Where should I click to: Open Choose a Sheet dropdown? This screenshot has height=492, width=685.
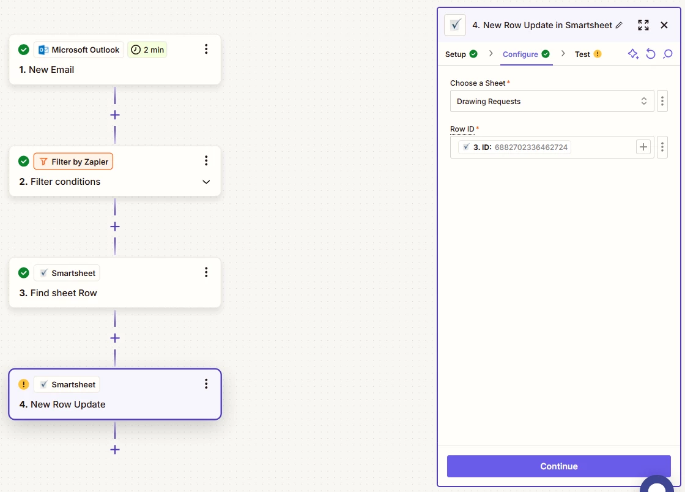[x=552, y=102]
